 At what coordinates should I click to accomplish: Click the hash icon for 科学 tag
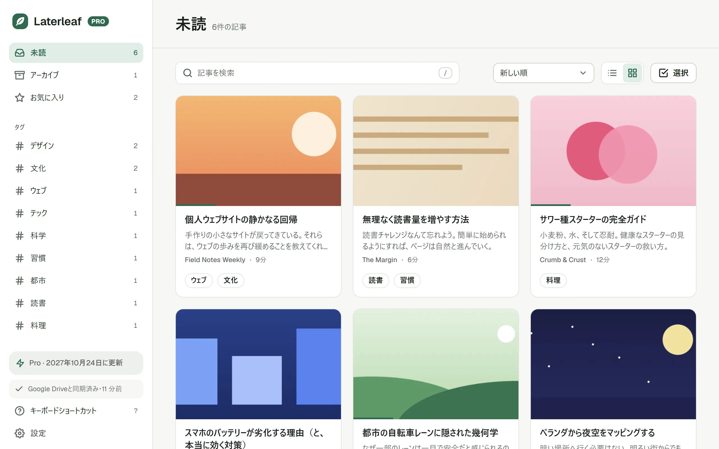[x=20, y=236]
